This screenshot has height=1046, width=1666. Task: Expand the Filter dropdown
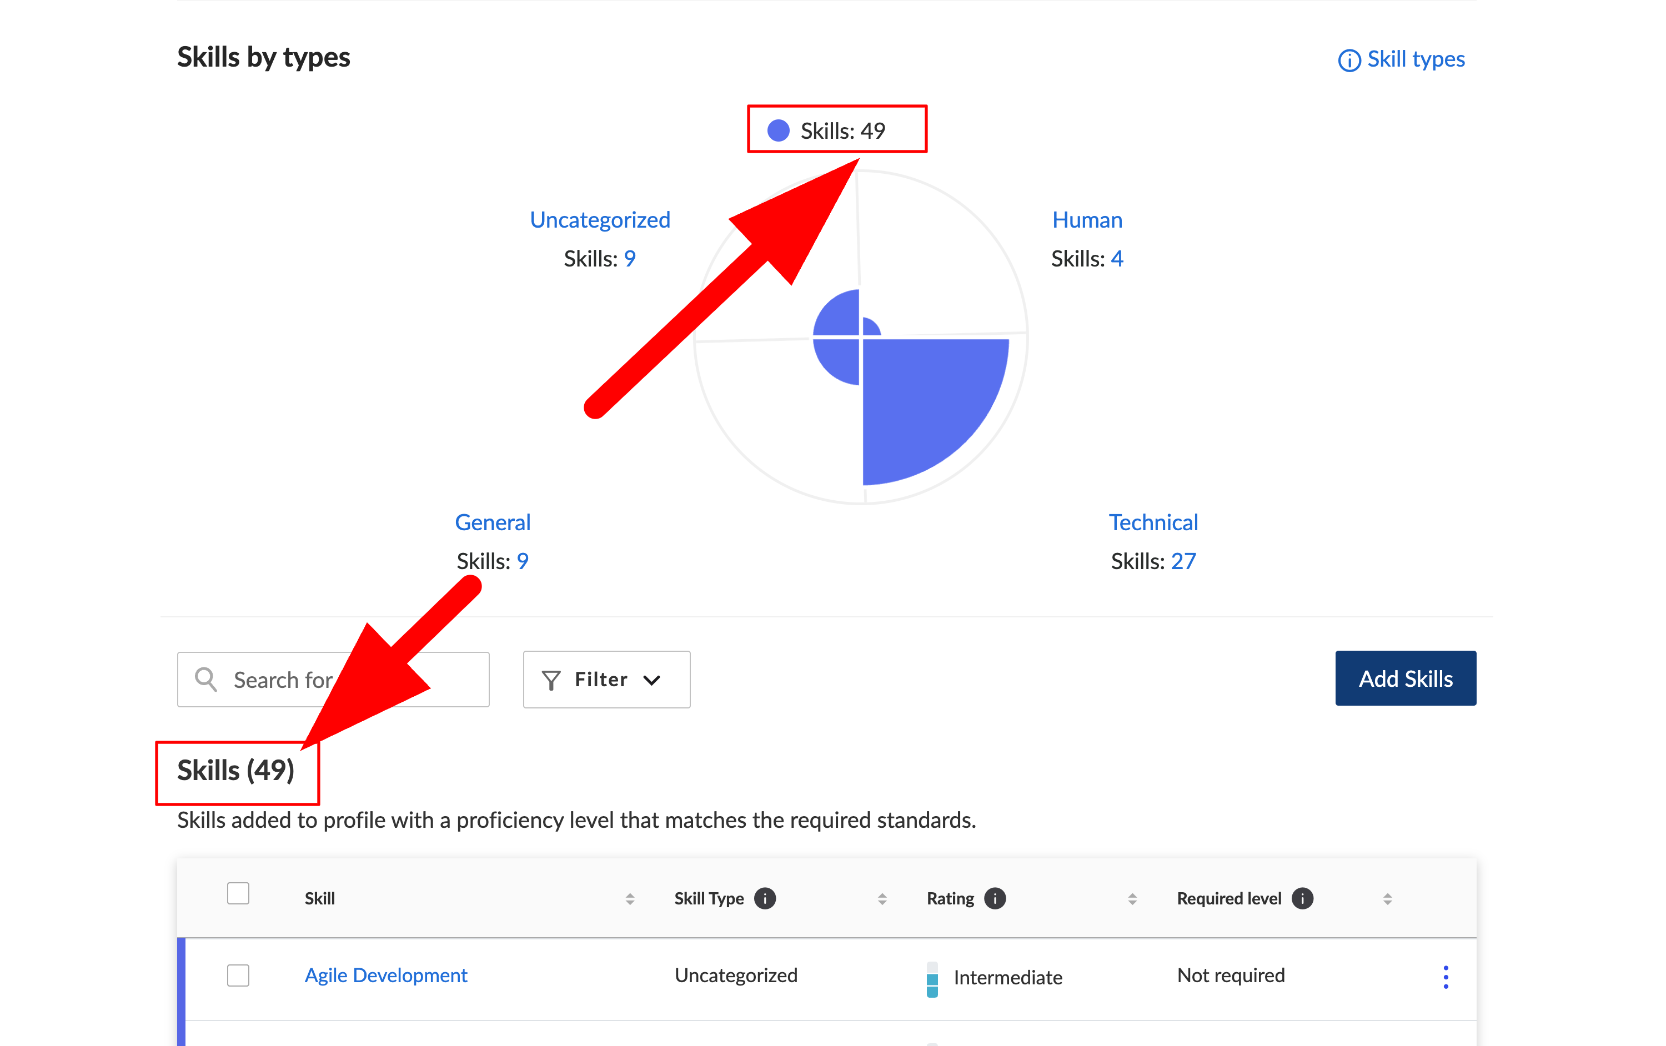[x=651, y=680]
